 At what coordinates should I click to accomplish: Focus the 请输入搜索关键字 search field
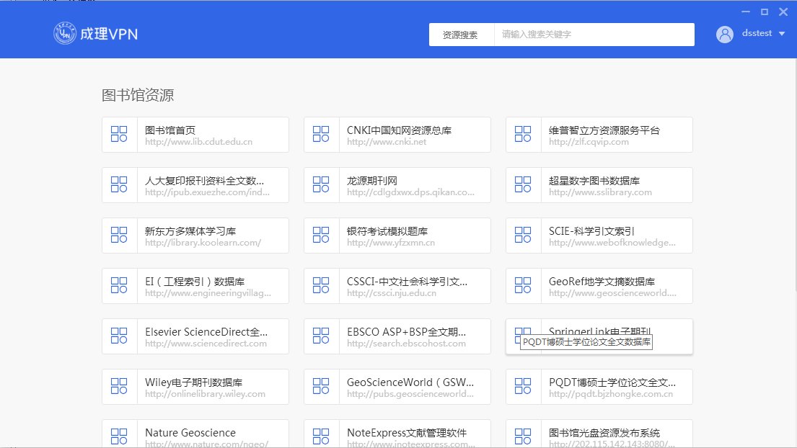click(594, 35)
